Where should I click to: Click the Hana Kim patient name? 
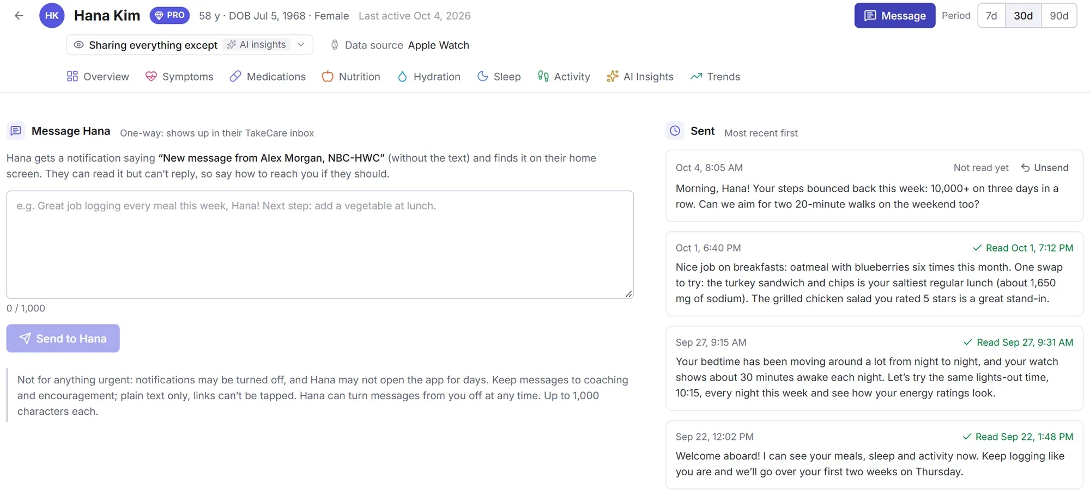point(107,15)
